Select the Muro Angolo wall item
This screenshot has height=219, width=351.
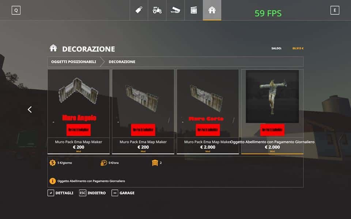(x=79, y=112)
